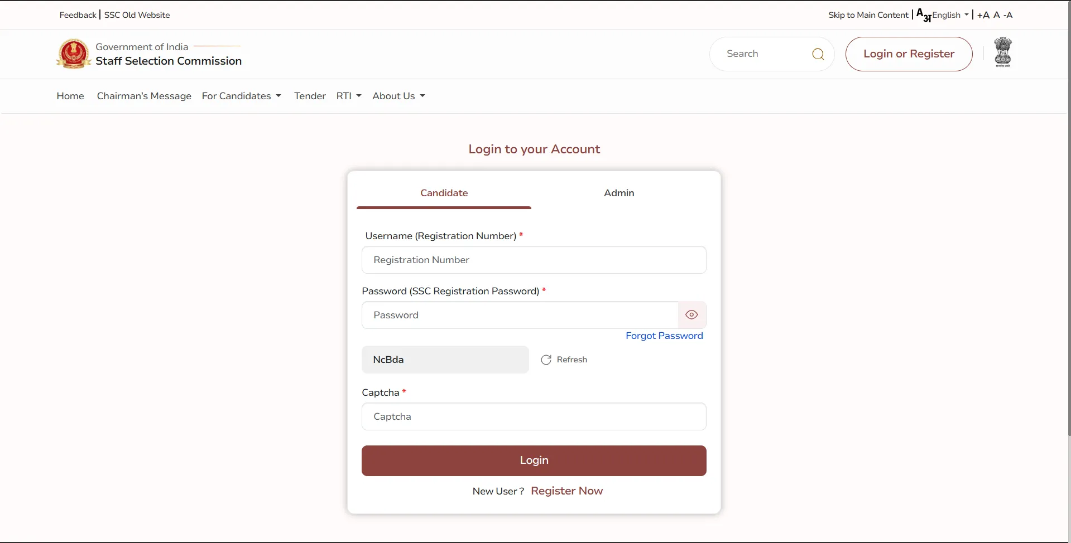Switch to the Admin login tab
The image size is (1071, 543).
pos(618,193)
